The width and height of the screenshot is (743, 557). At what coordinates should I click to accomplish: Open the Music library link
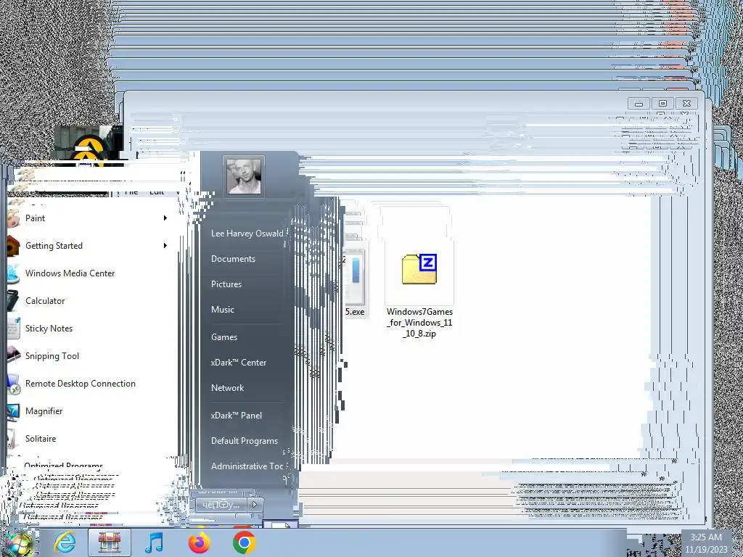[223, 310]
